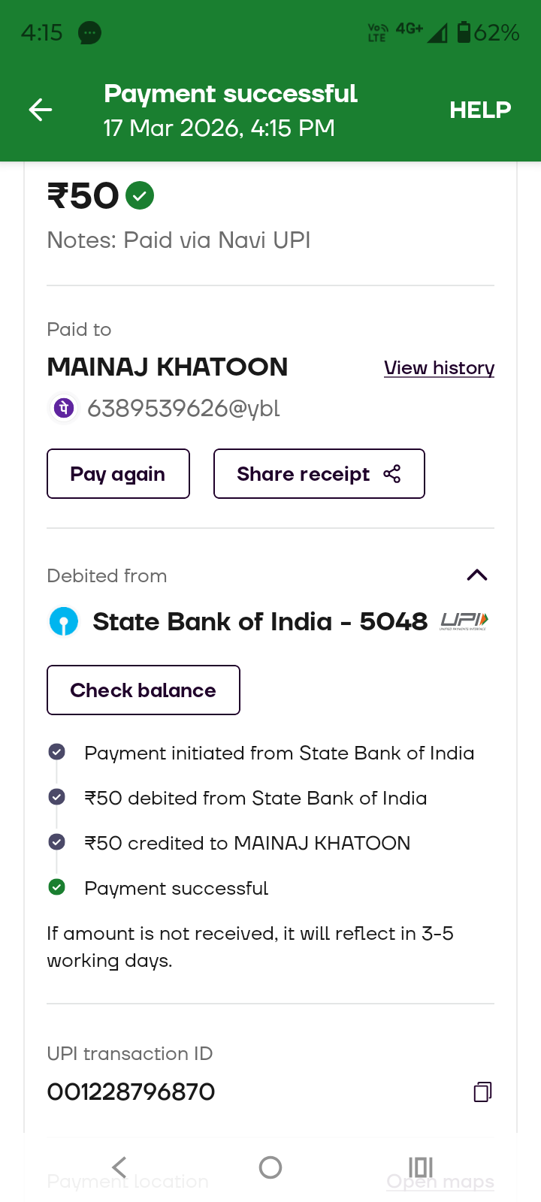Tap the chat notification icon in status bar

89,33
